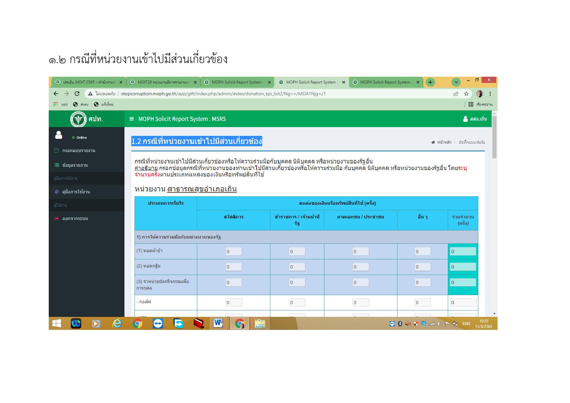Click the browser forward arrow
This screenshot has height=403, width=570.
[67, 94]
